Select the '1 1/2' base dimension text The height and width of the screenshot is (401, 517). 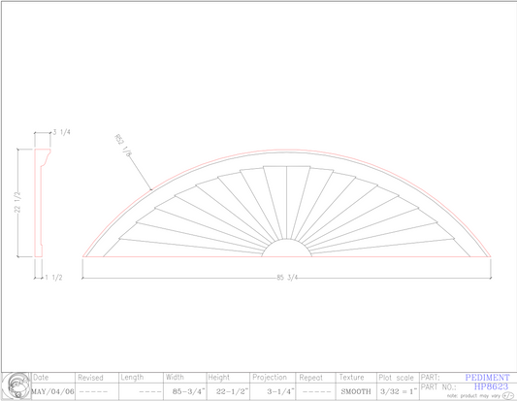pyautogui.click(x=53, y=278)
